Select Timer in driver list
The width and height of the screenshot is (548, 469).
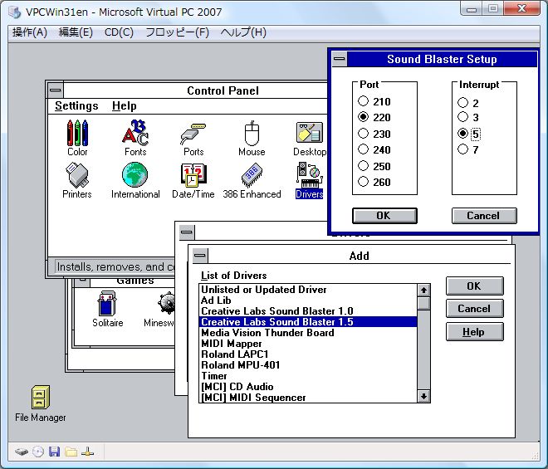[x=308, y=376]
